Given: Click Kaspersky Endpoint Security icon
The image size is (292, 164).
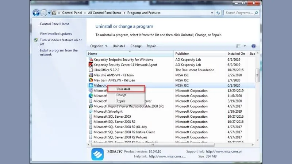Looking at the screenshot, I should (x=91, y=59).
